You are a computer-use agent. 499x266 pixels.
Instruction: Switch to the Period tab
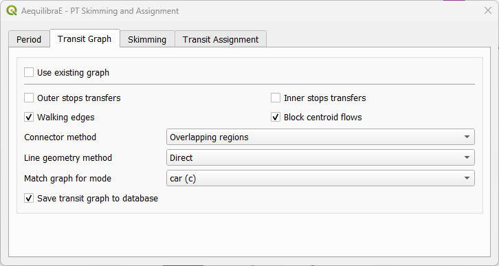[x=29, y=39]
